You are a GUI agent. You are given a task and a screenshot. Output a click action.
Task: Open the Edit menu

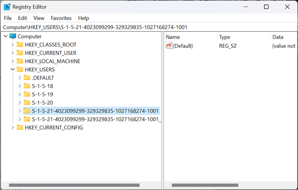(23, 18)
